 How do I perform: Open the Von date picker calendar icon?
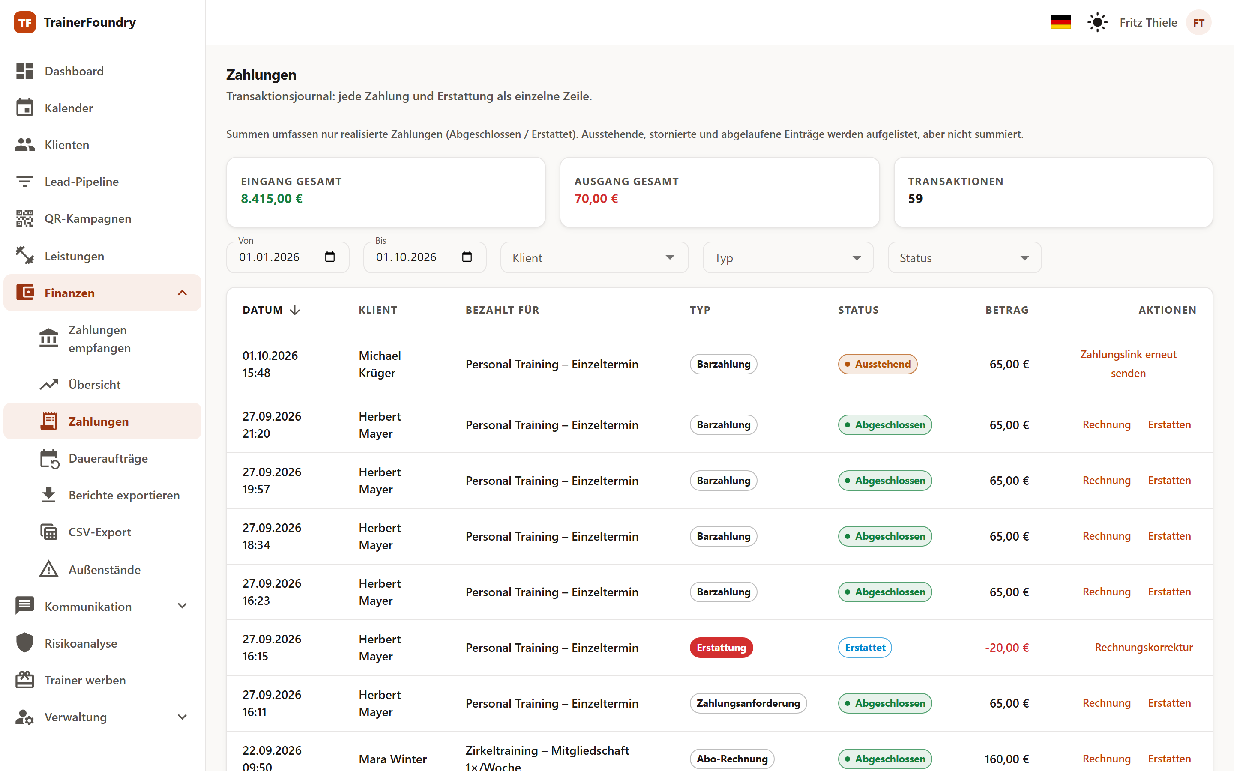pyautogui.click(x=330, y=257)
